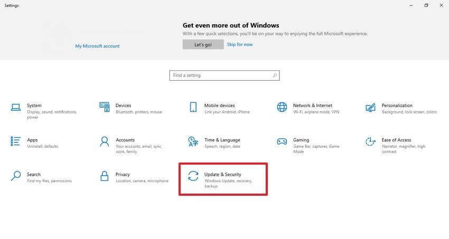Open the Gaming controller icon
The height and width of the screenshot is (239, 449).
282,141
